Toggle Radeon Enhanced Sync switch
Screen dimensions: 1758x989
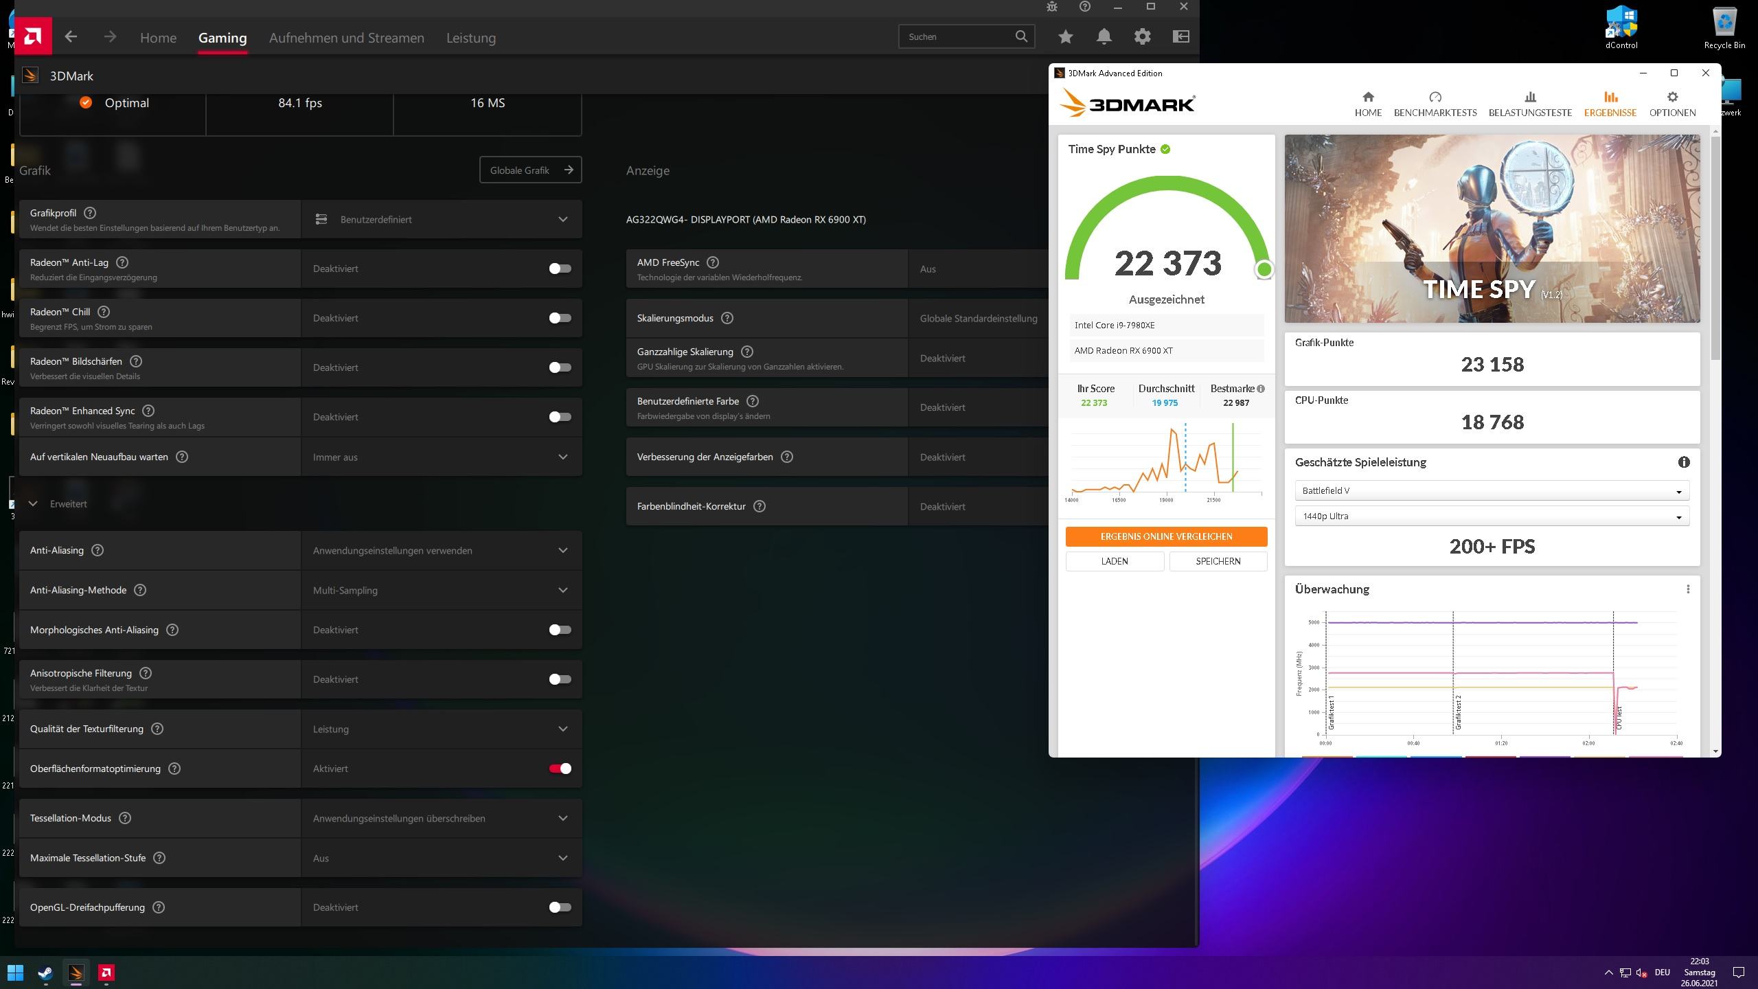[560, 417]
